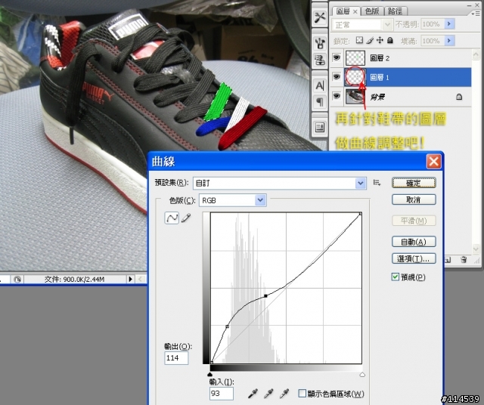484x405 pixels.
Task: Click the 自動 auto button
Action: [x=414, y=242]
